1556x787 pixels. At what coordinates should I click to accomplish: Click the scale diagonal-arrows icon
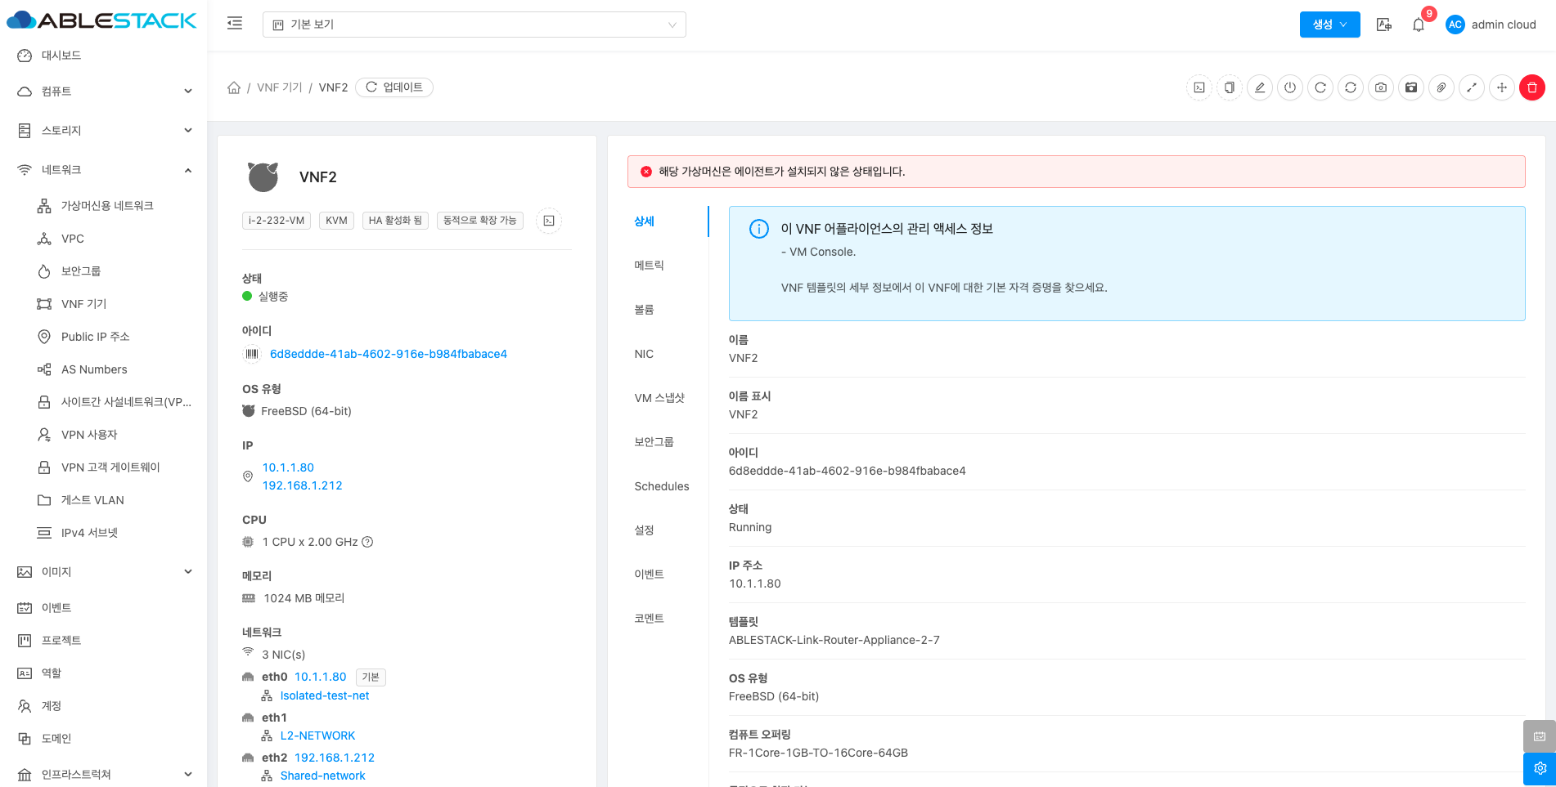1472,87
